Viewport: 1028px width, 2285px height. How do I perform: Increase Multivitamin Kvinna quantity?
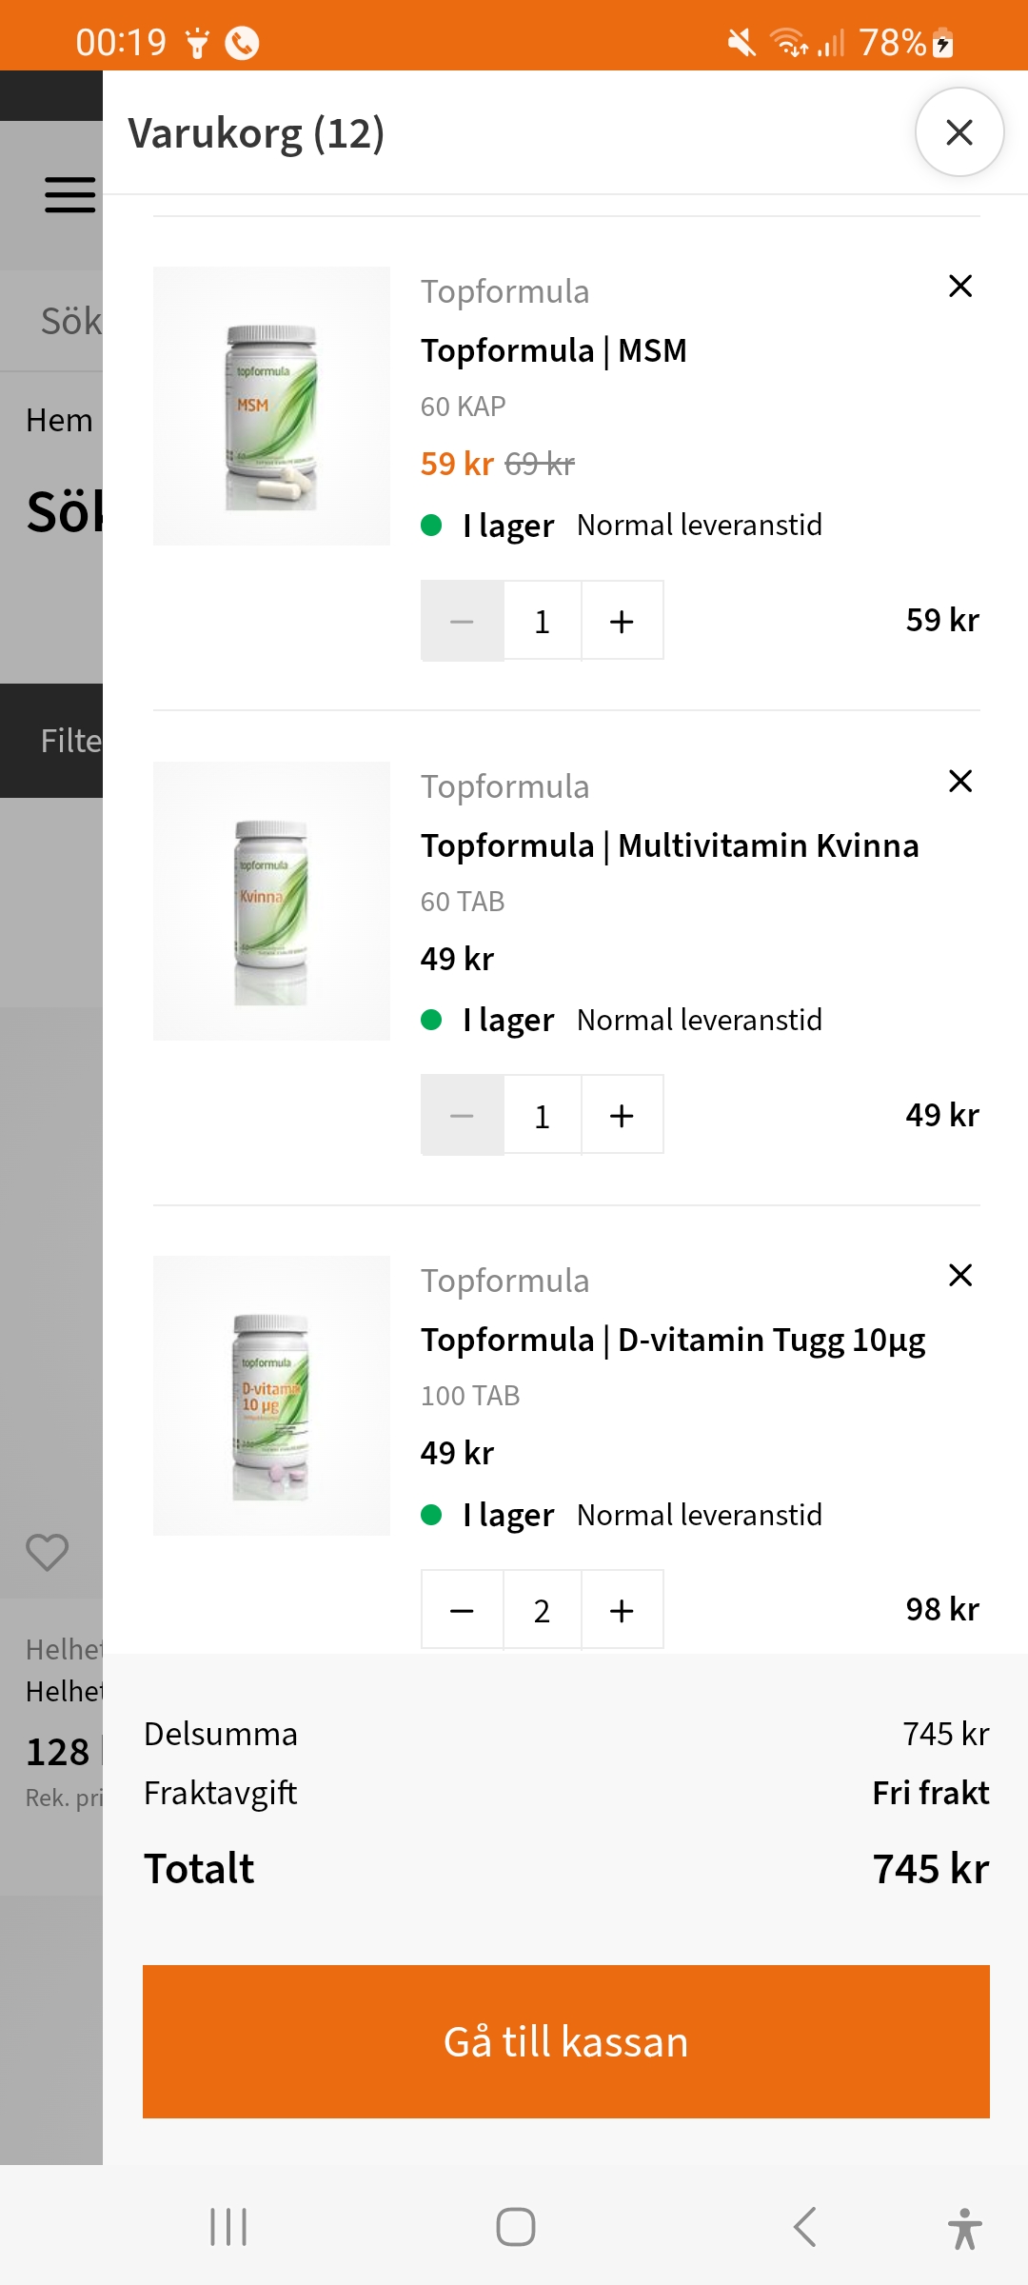pyautogui.click(x=622, y=1115)
